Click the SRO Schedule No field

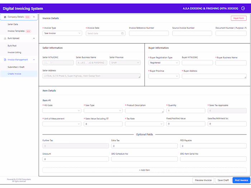pos(145,159)
